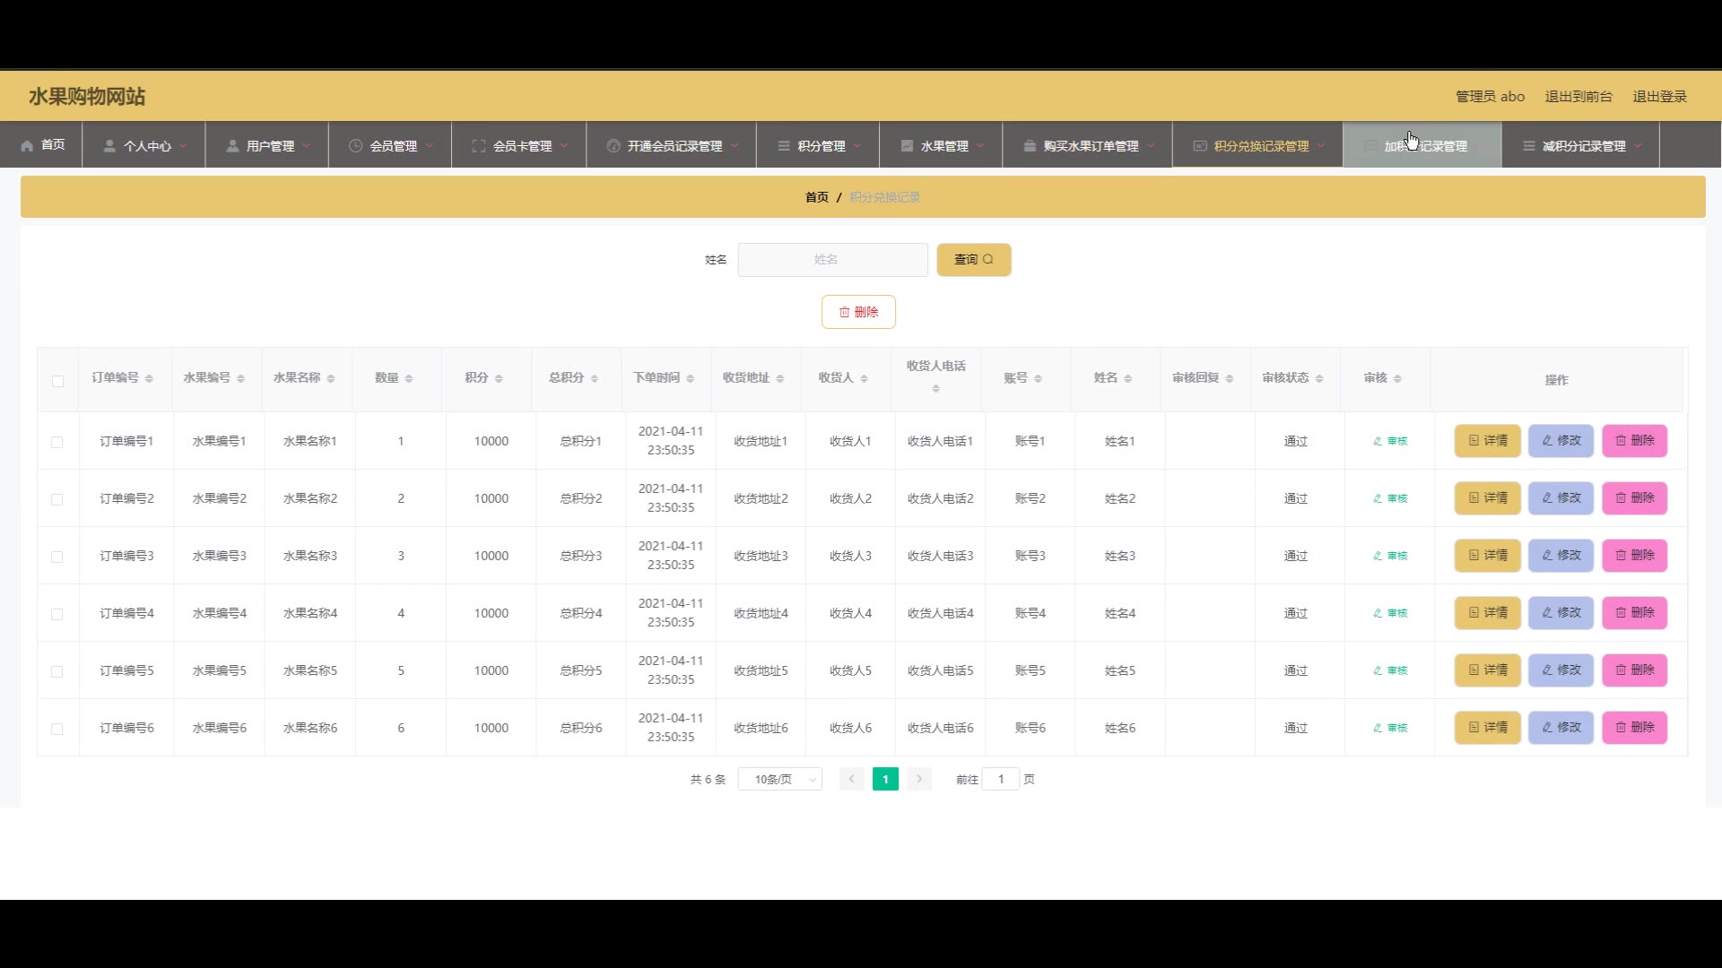Open the 减积分记录管理 menu

click(1583, 146)
